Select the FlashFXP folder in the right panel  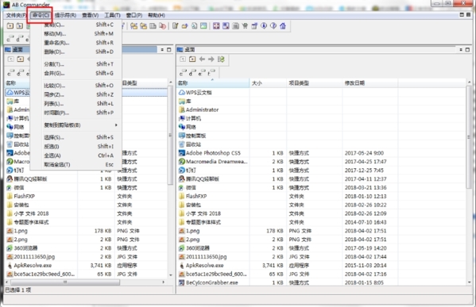(196, 196)
